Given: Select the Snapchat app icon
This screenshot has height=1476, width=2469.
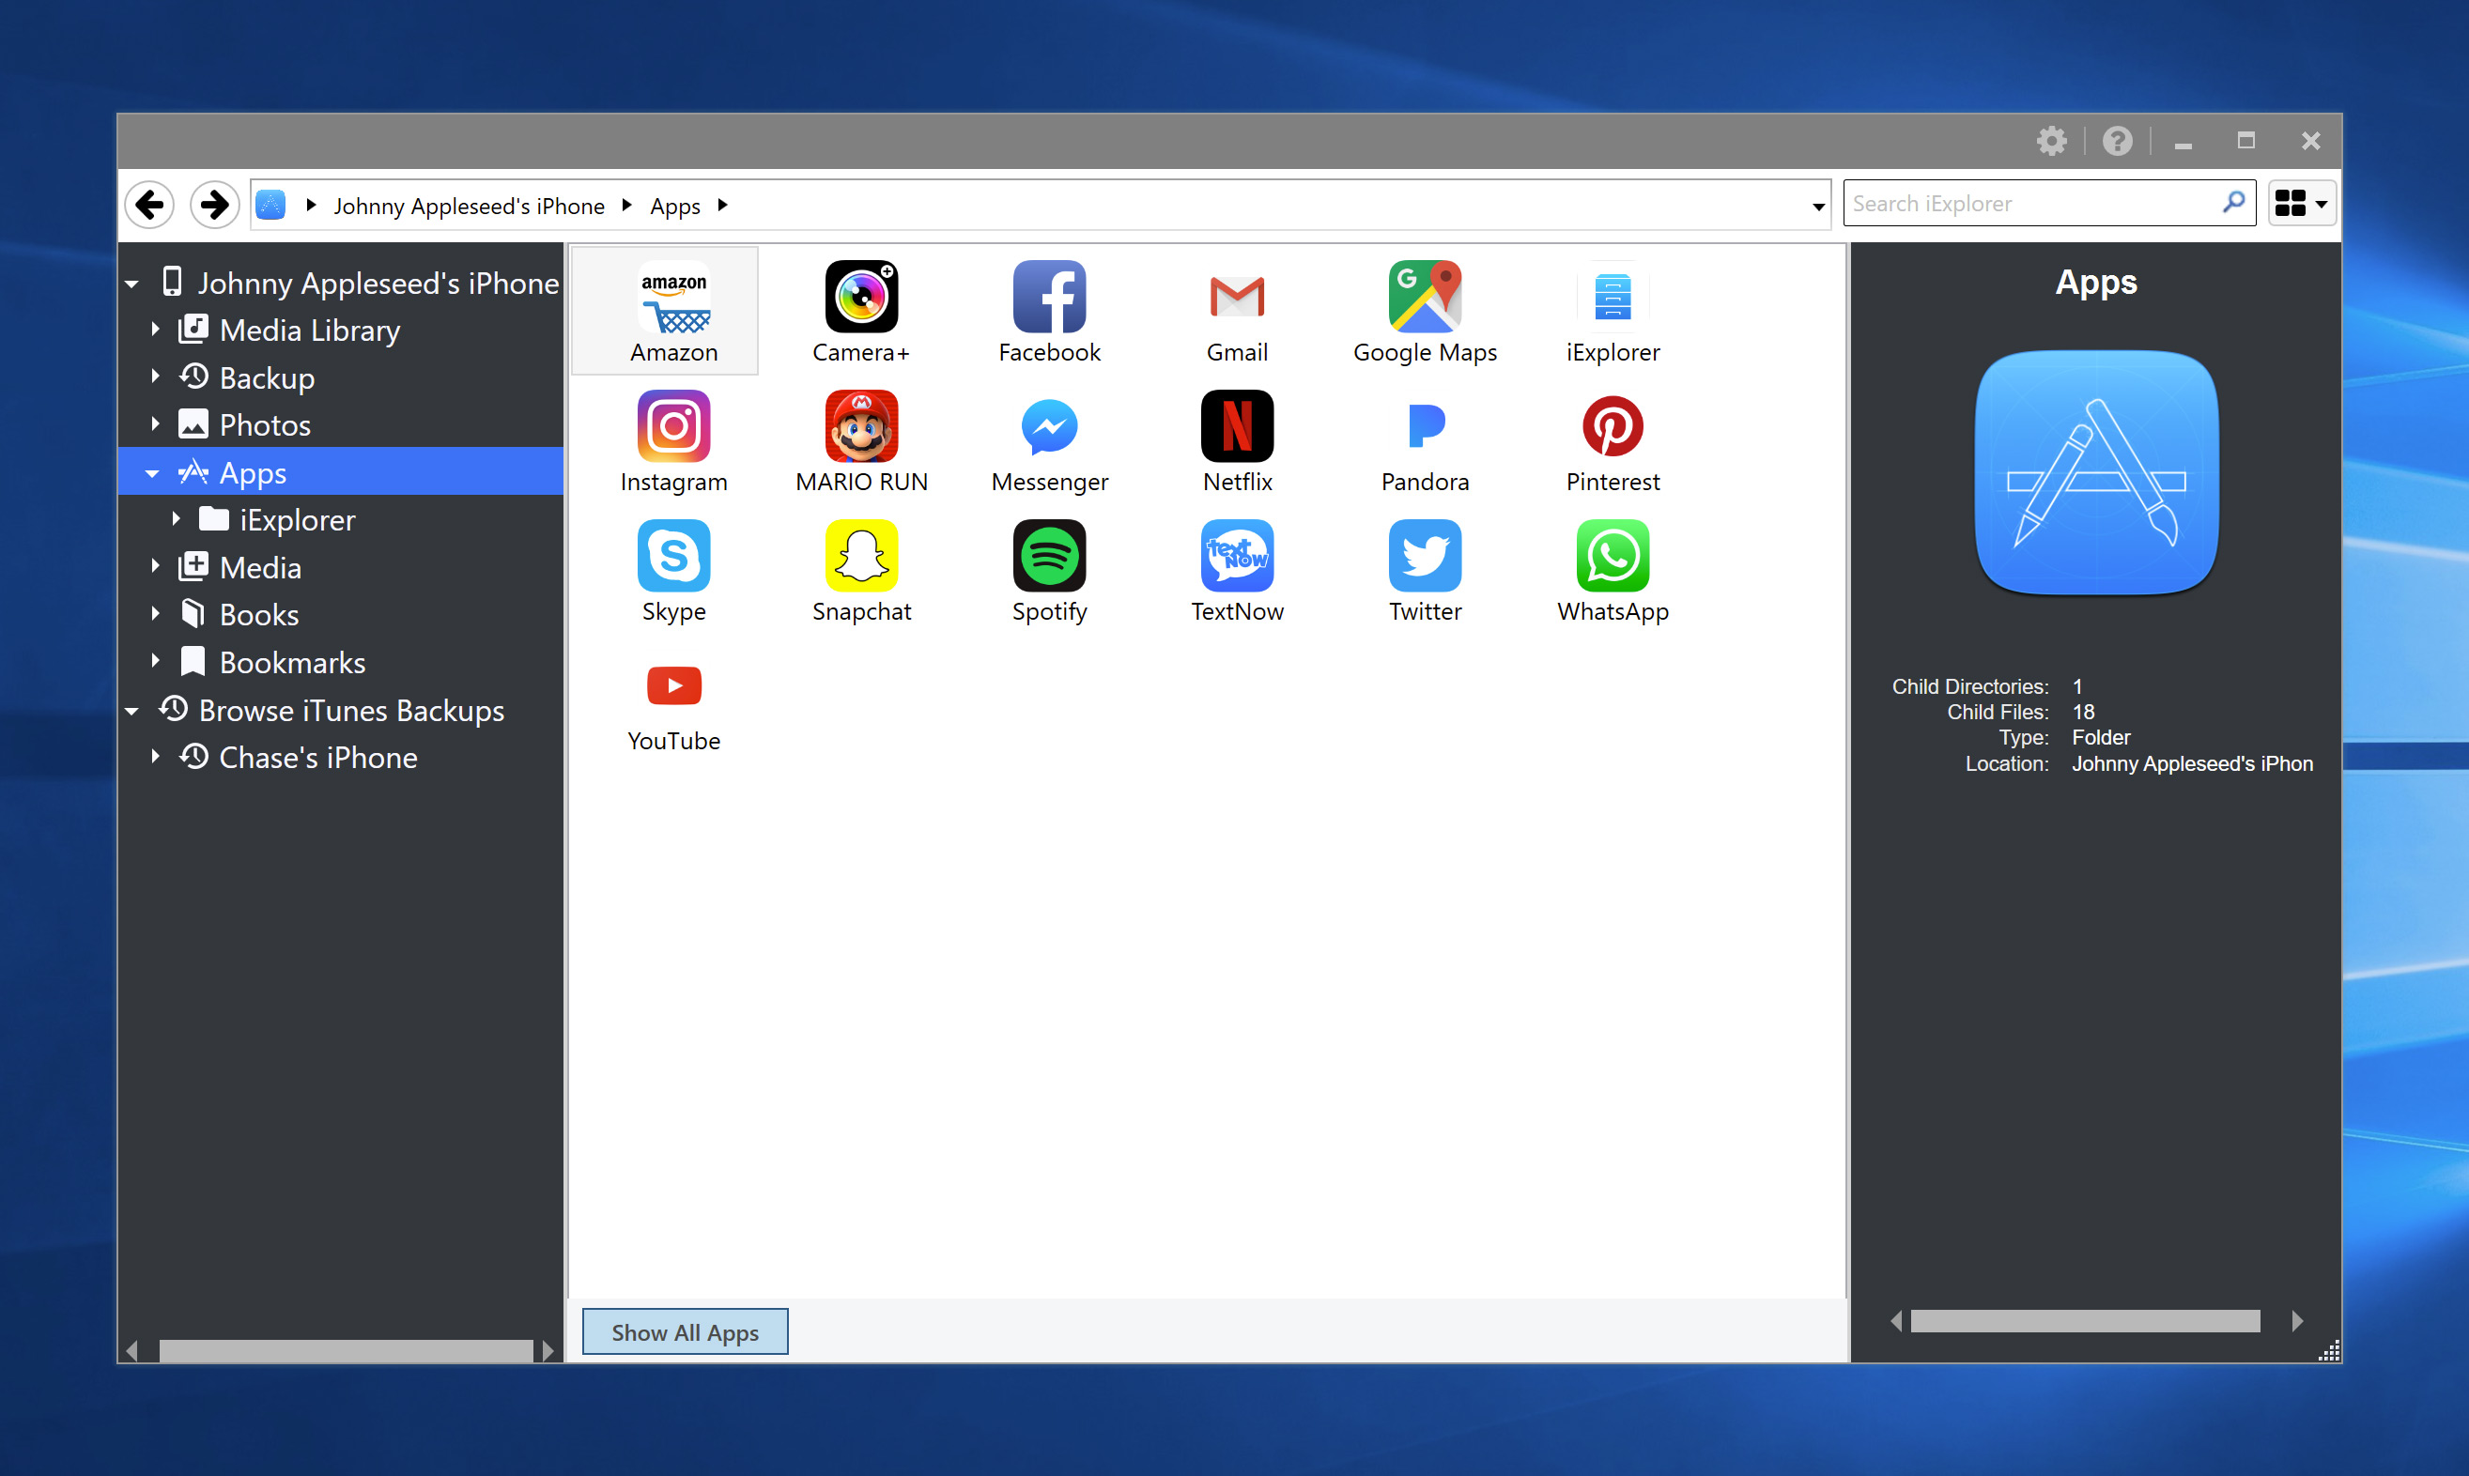Looking at the screenshot, I should pyautogui.click(x=861, y=556).
